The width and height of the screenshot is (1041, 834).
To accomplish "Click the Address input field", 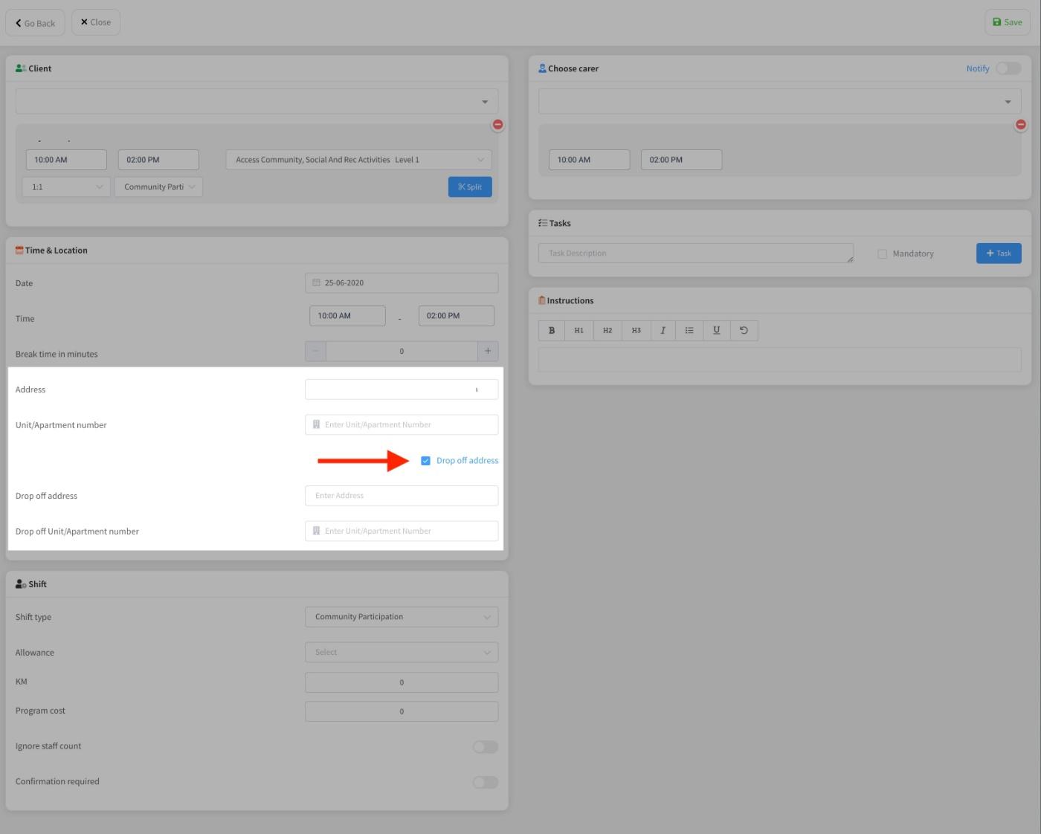I will [x=402, y=389].
